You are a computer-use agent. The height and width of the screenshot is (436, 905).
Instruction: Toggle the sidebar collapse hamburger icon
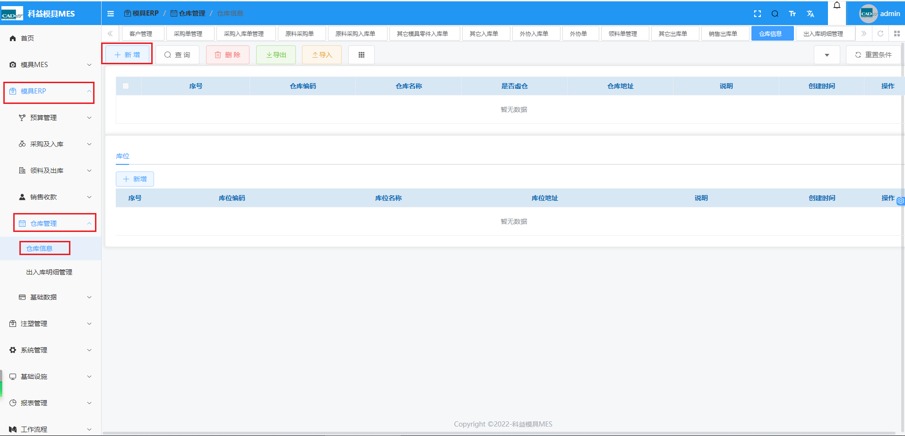(111, 14)
